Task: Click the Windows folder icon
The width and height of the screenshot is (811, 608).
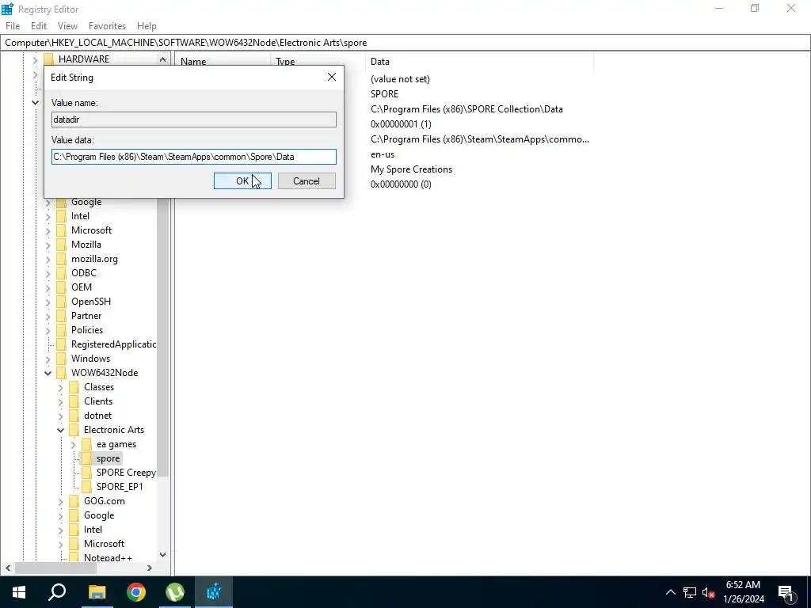Action: click(61, 359)
